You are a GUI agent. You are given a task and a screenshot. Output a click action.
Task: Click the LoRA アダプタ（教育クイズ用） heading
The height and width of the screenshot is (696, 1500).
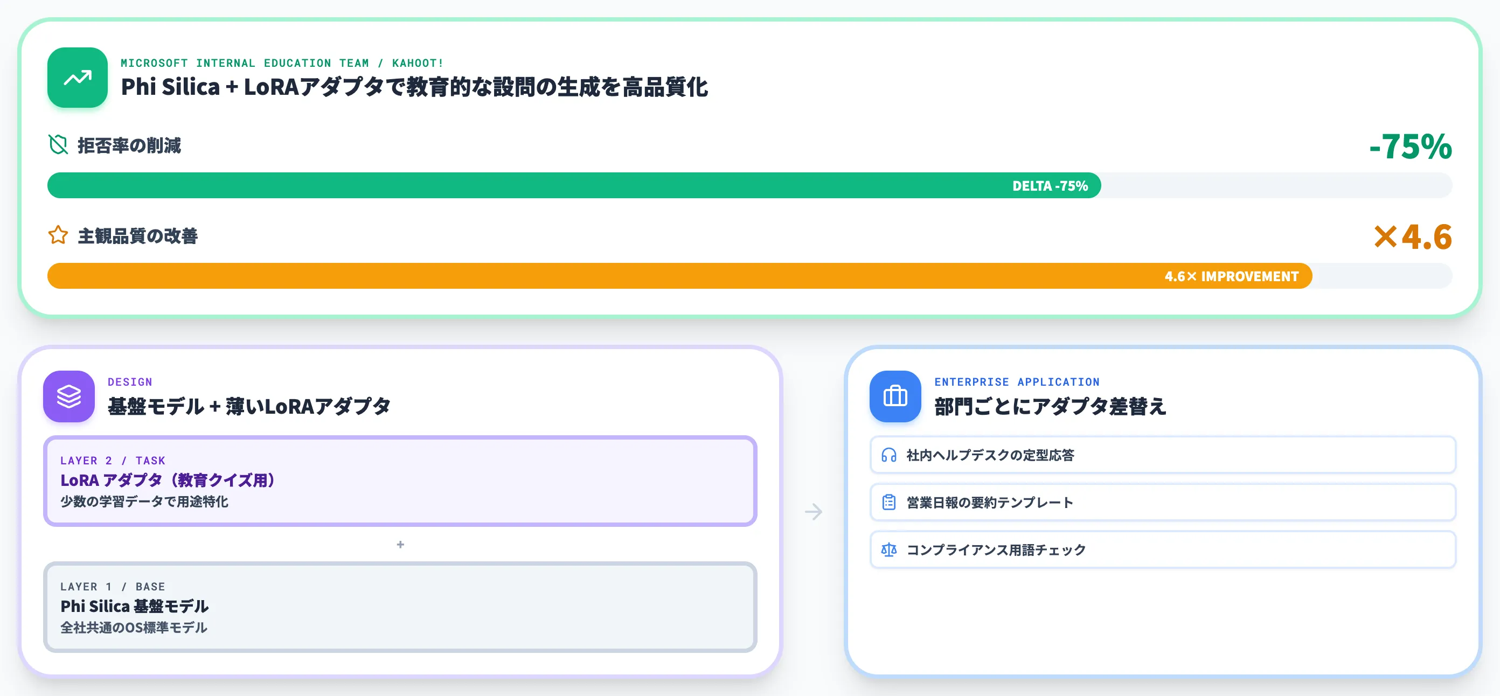pyautogui.click(x=169, y=480)
